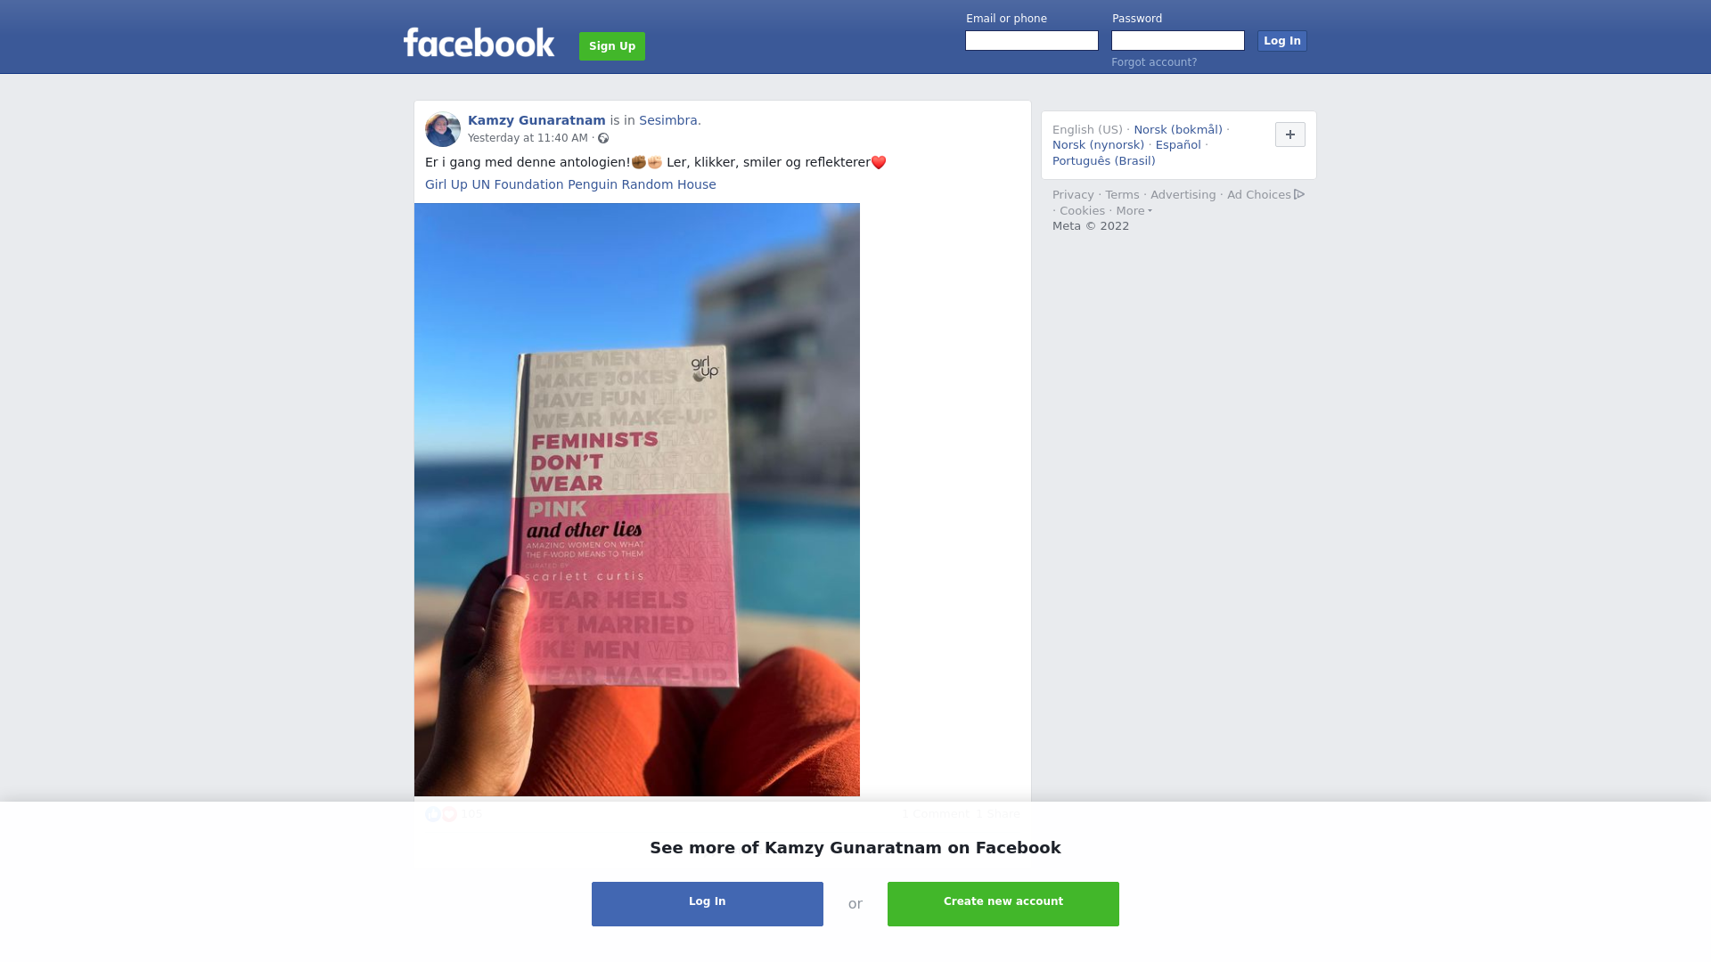
Task: Click the Girl Up tagged page link
Action: click(446, 184)
